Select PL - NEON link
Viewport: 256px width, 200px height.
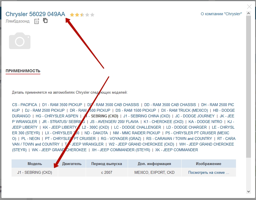[x=30, y=139]
